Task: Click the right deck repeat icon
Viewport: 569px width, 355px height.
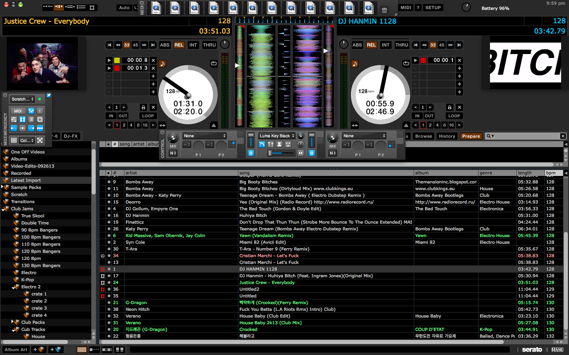Action: click(x=406, y=64)
